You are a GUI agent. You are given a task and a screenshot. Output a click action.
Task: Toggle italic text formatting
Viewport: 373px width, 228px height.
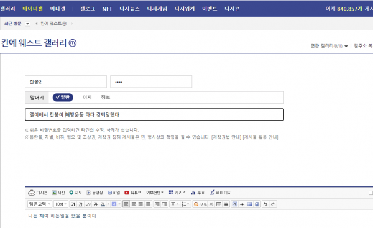(x=88, y=204)
